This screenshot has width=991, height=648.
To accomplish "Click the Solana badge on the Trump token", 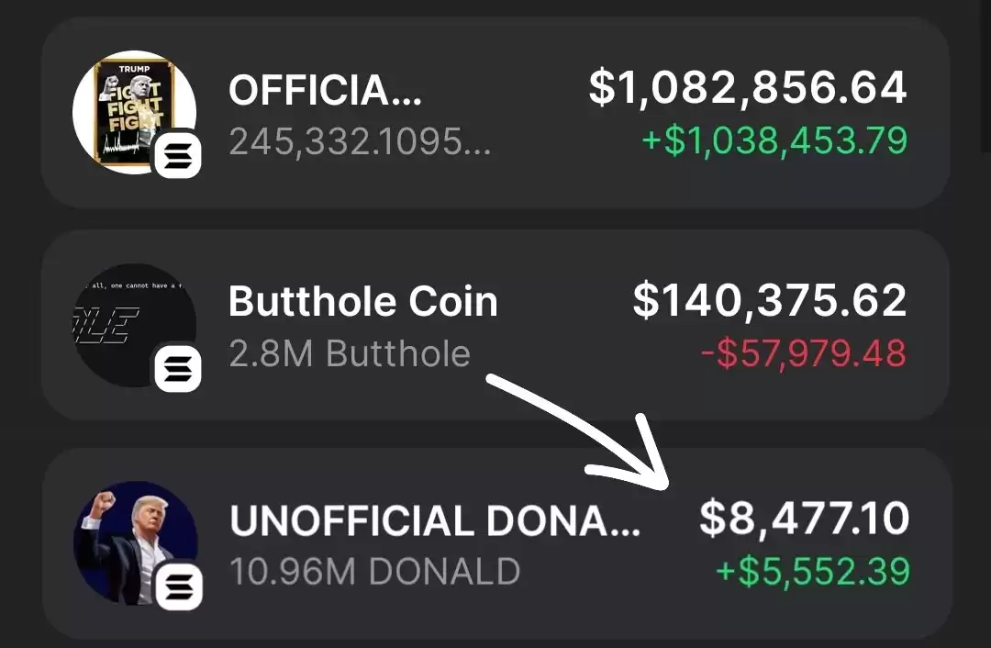I will pos(178,154).
